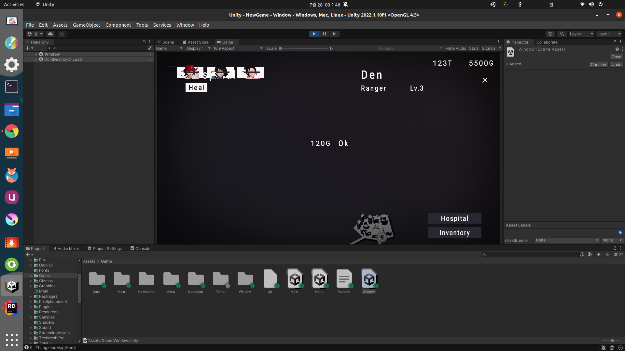
Task: Switch to the Console tab
Action: (x=140, y=248)
